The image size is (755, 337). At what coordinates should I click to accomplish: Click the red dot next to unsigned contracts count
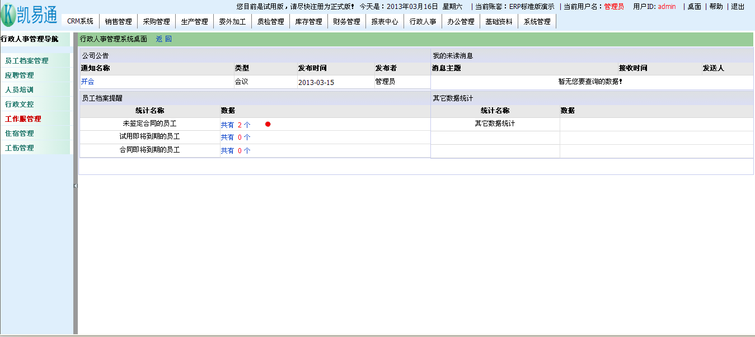point(268,124)
